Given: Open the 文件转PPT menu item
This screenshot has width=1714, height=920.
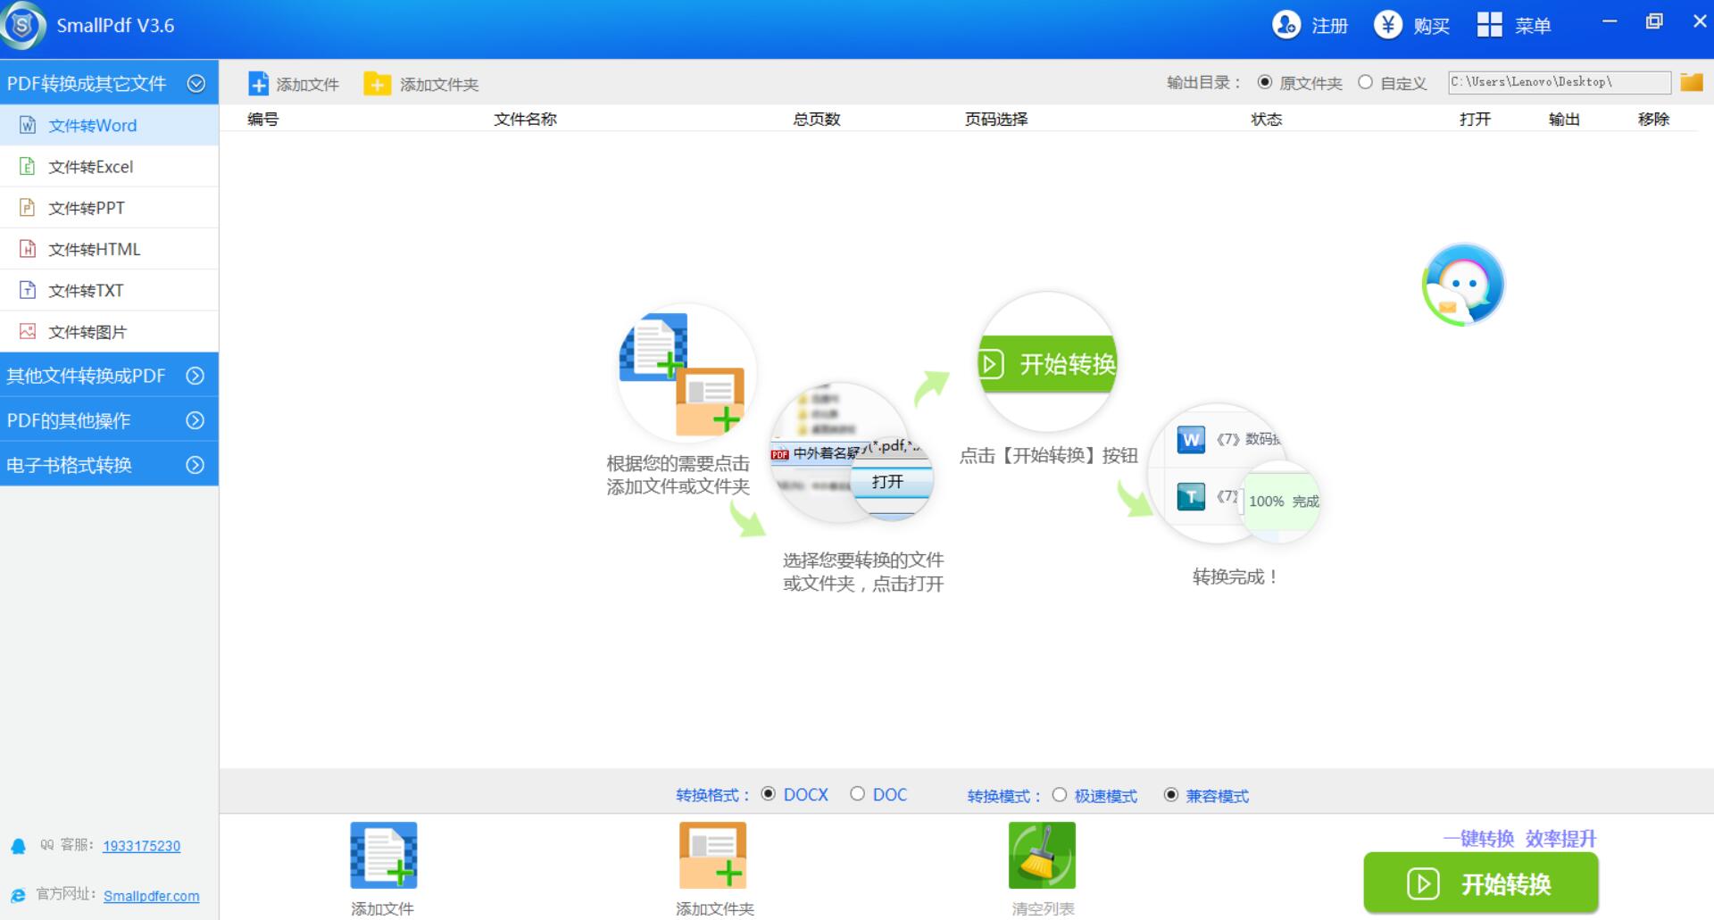Looking at the screenshot, I should [109, 207].
